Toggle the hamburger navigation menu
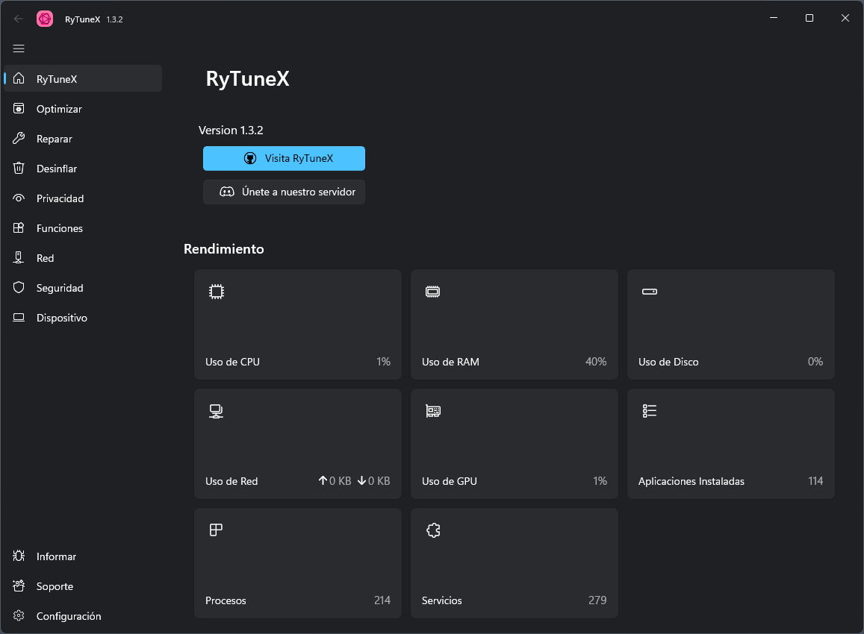This screenshot has width=864, height=634. 19,48
